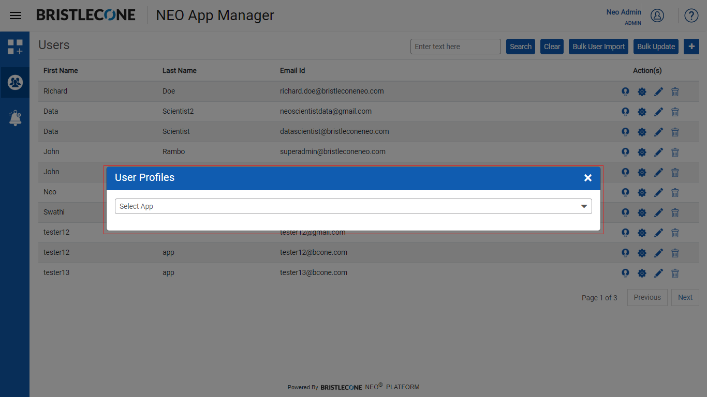Viewport: 707px width, 397px height.
Task: Delete the Neo user row
Action: 675,192
